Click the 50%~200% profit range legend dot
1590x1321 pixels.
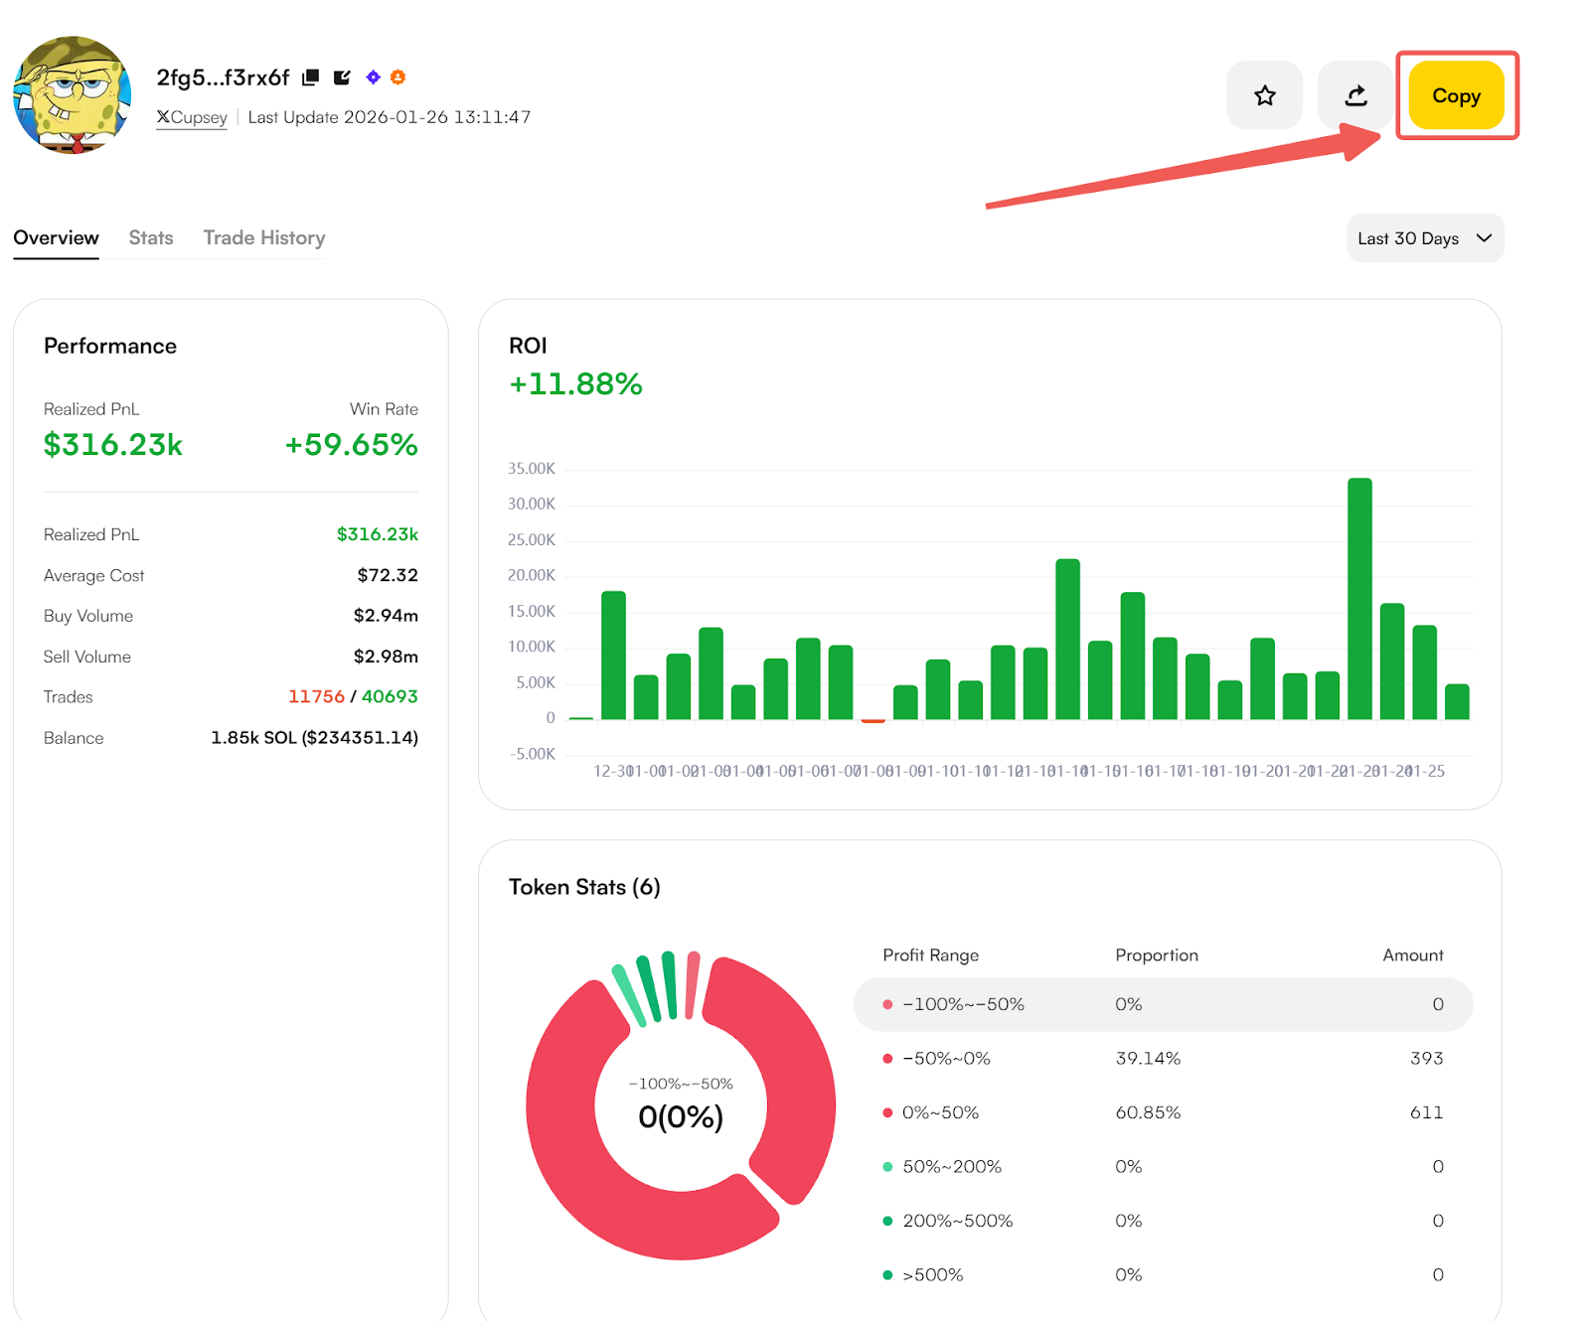click(887, 1167)
